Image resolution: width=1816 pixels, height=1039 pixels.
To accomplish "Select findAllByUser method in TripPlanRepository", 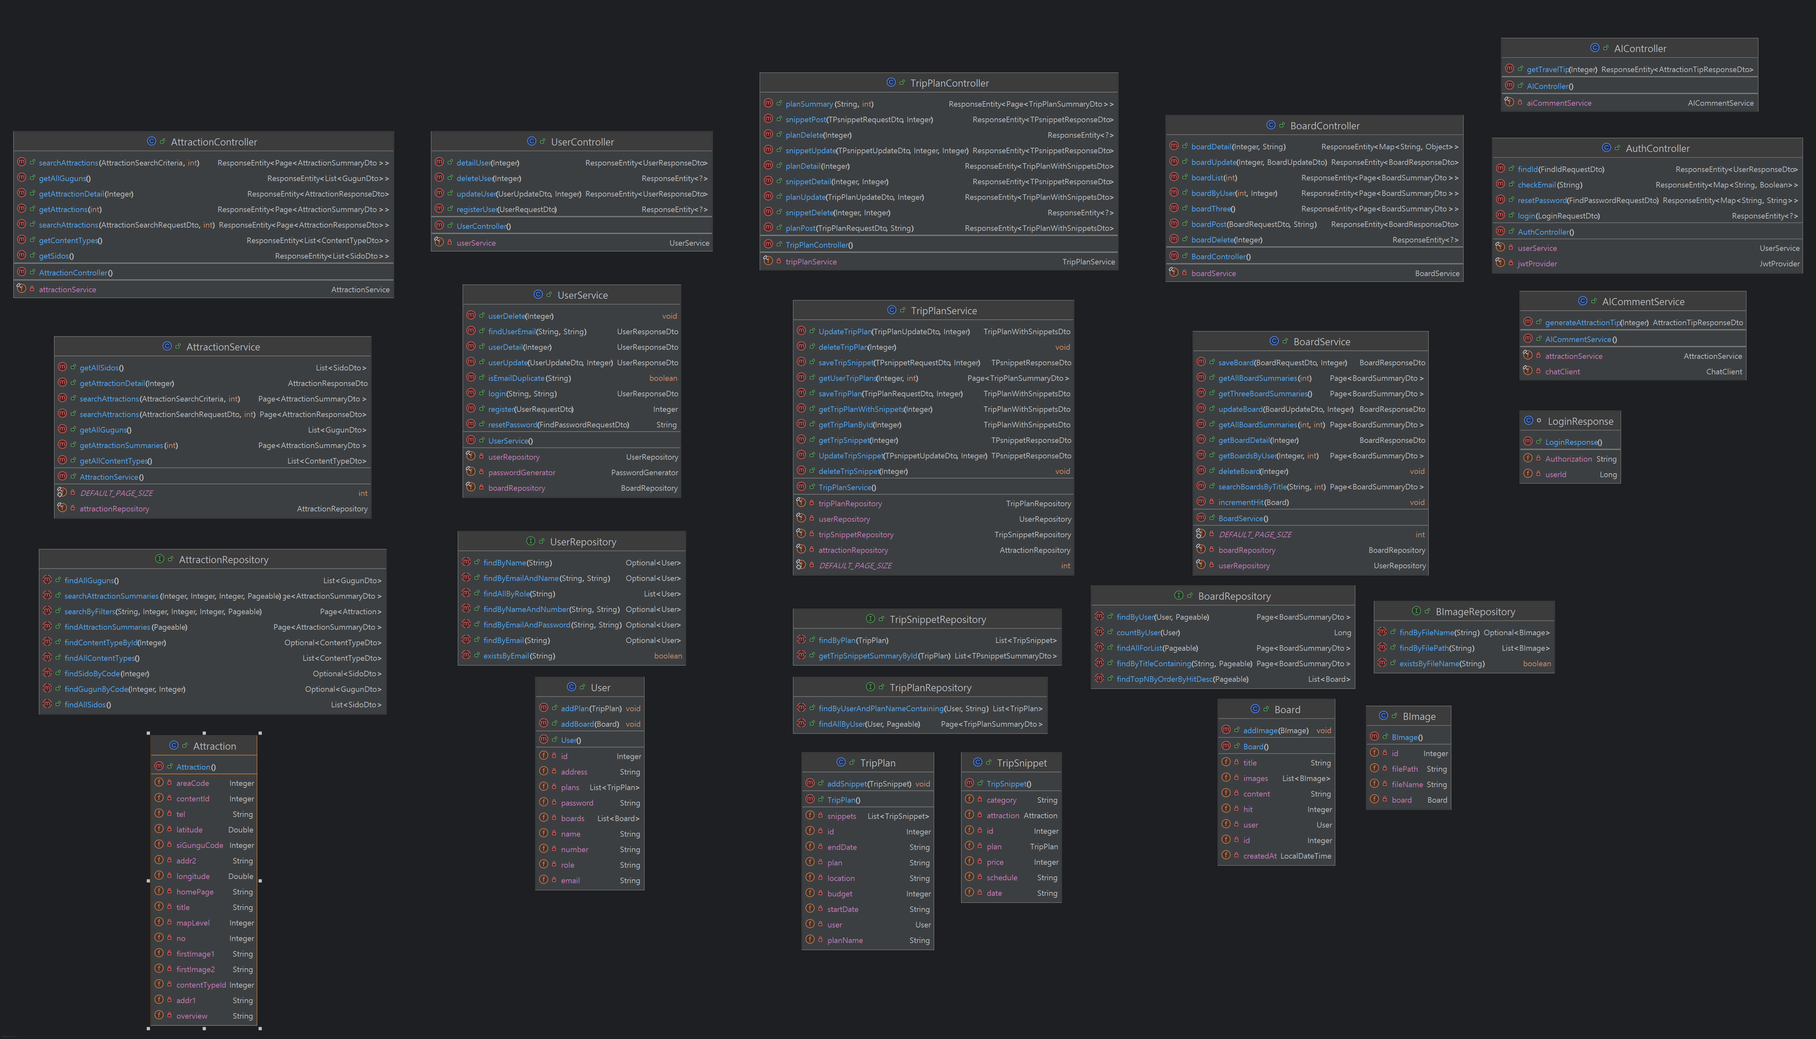I will 920,724.
